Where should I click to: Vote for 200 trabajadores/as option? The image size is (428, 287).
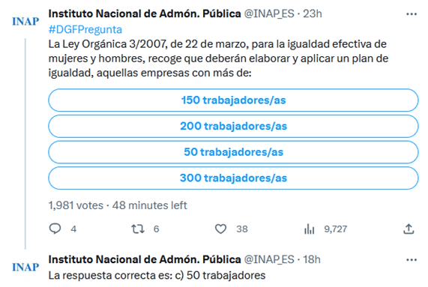pos(233,126)
